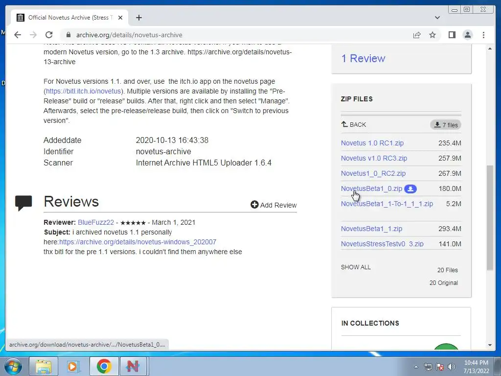
Task: Open the Novetus N taskbar icon
Action: [133, 366]
